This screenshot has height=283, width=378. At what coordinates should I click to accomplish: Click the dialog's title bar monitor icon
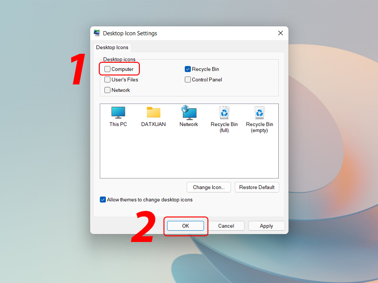pyautogui.click(x=97, y=33)
